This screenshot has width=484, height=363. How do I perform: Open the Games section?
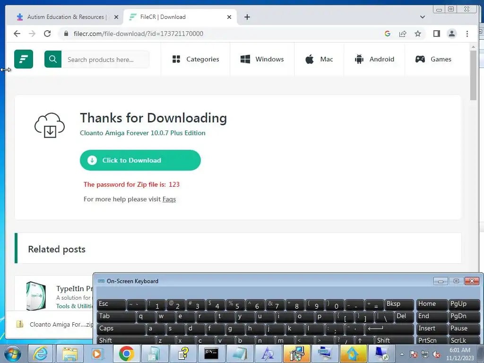pyautogui.click(x=433, y=59)
